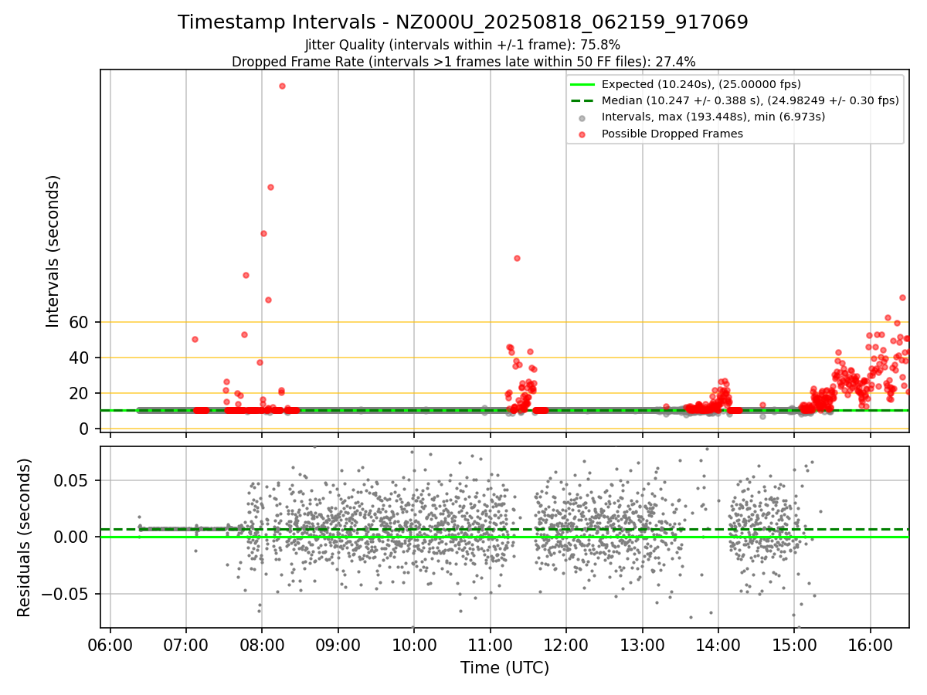Click the red dot marker in legend
This screenshot has width=927, height=695.
(x=582, y=134)
